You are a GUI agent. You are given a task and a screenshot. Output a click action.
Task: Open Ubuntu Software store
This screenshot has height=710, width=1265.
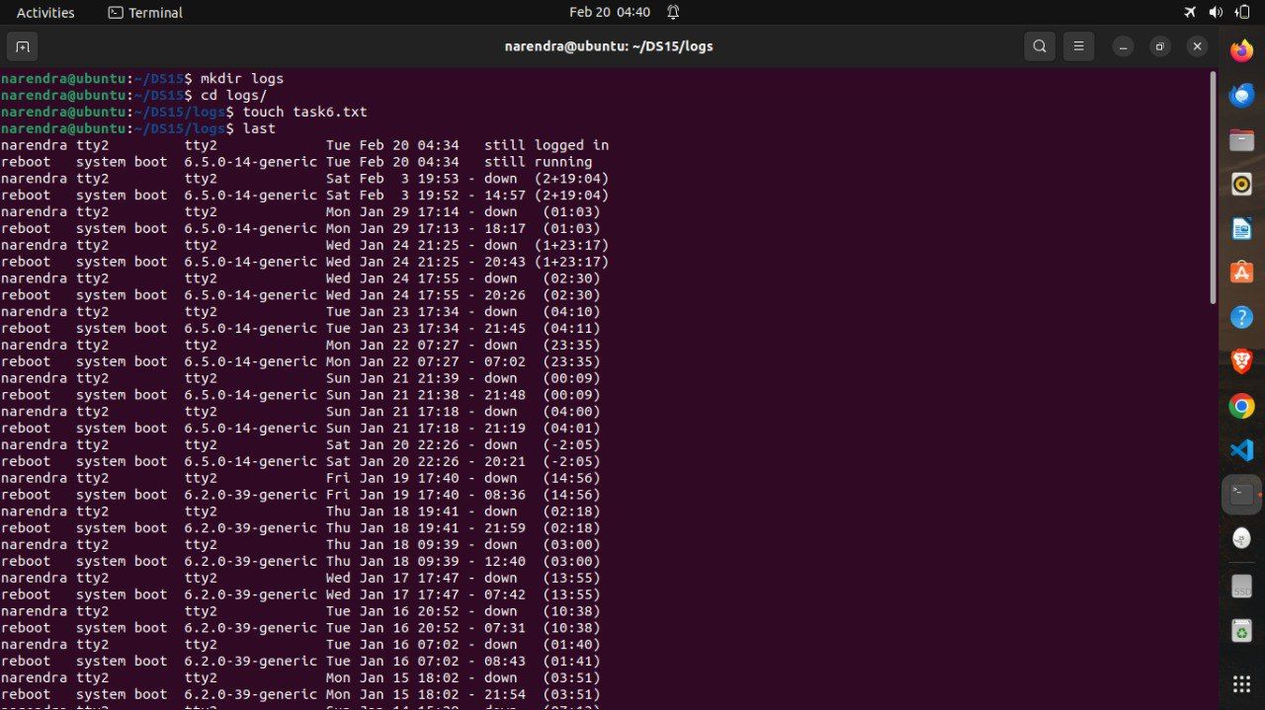(x=1241, y=273)
